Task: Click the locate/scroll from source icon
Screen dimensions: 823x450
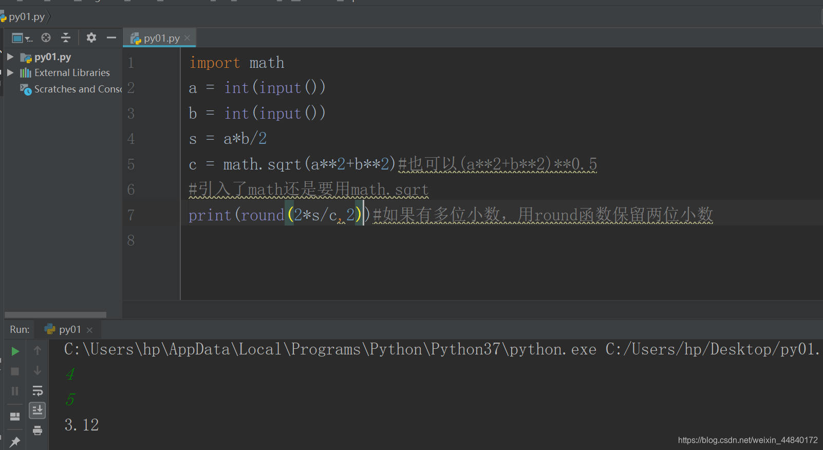Action: (x=46, y=38)
